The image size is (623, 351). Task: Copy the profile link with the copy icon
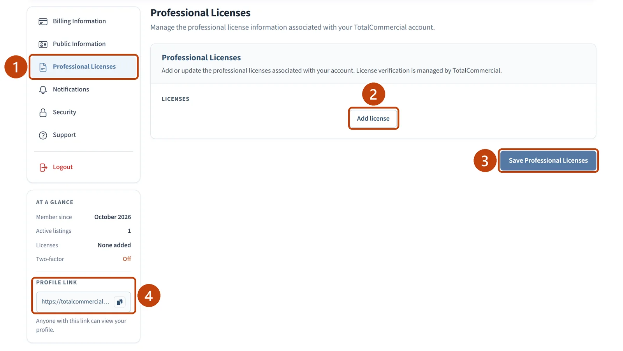(120, 302)
